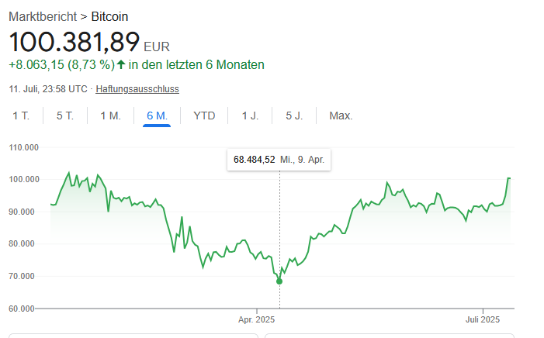Switch chart to 5 T. range
The height and width of the screenshot is (338, 544).
[65, 116]
